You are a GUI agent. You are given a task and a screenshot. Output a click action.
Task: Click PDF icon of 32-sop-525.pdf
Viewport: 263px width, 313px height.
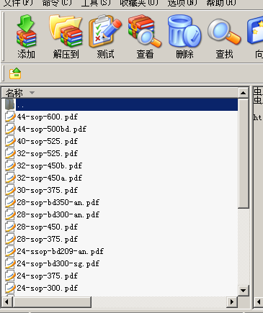[x=10, y=153]
